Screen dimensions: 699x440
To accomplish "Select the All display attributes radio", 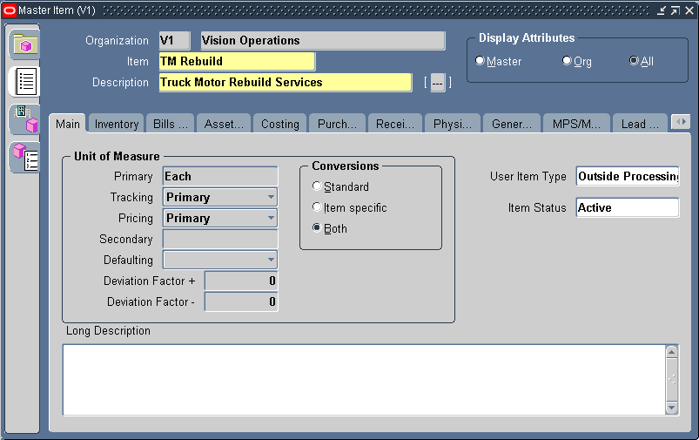I will point(634,61).
